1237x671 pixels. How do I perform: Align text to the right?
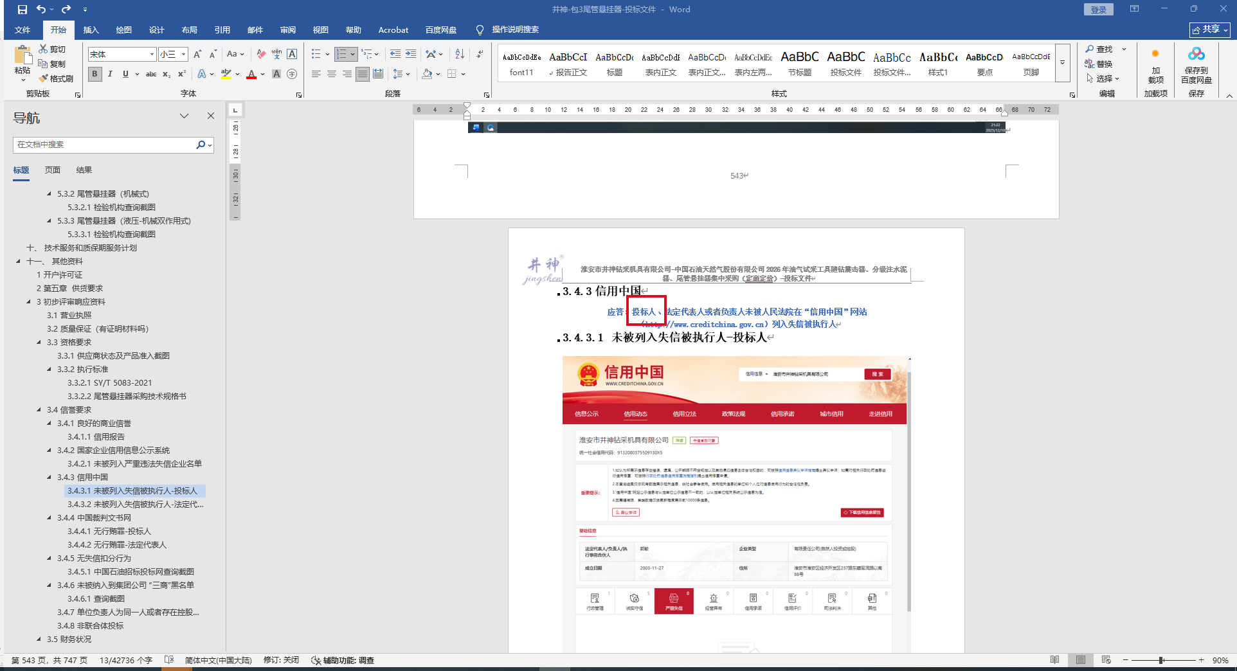347,74
